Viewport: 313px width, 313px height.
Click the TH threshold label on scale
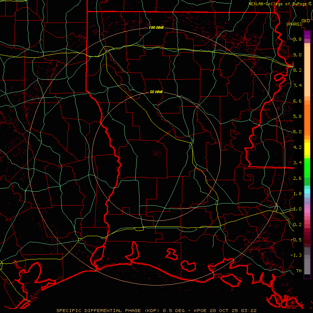tap(299, 271)
